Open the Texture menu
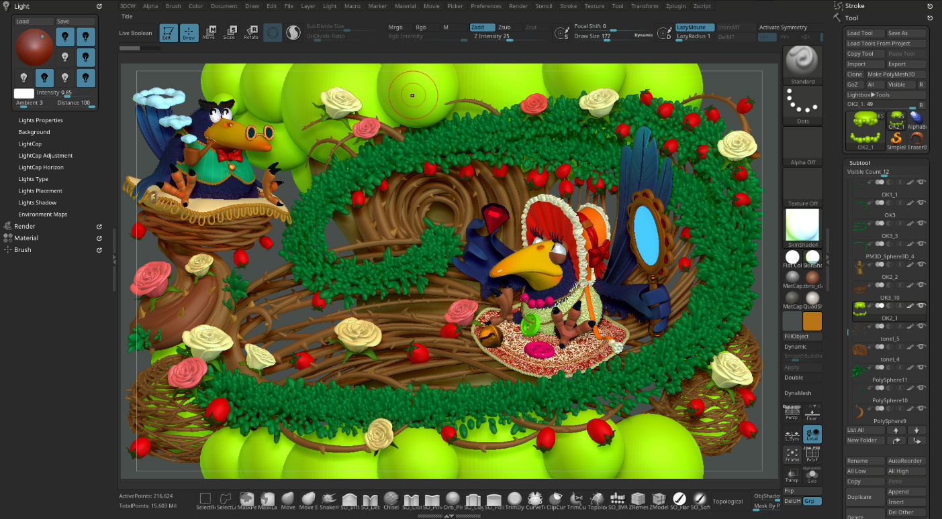The image size is (942, 519). point(594,6)
